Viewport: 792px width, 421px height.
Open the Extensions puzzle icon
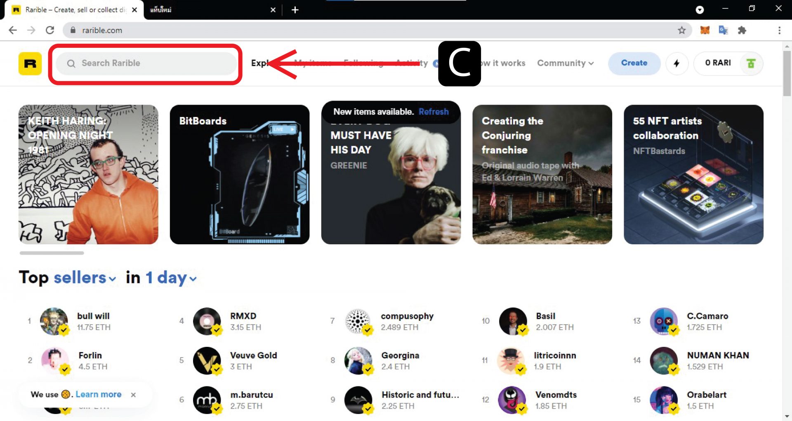coord(742,30)
